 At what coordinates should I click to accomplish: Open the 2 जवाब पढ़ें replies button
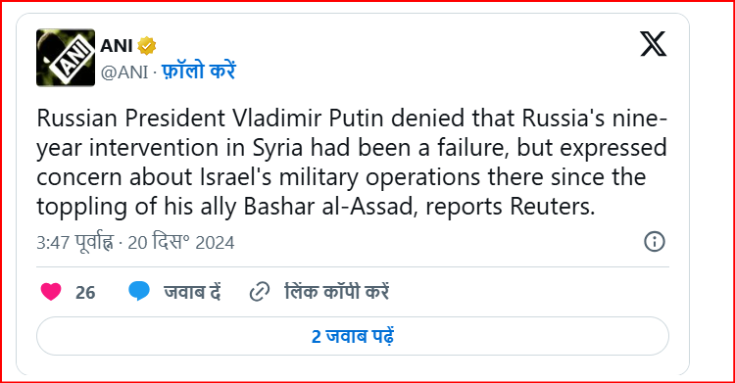353,336
